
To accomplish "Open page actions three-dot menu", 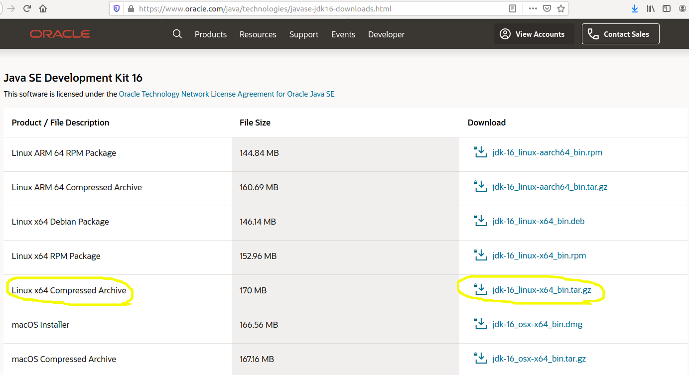I will pos(533,8).
